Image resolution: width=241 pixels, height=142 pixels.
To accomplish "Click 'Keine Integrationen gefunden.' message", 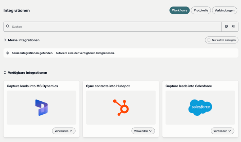I will pos(32,53).
